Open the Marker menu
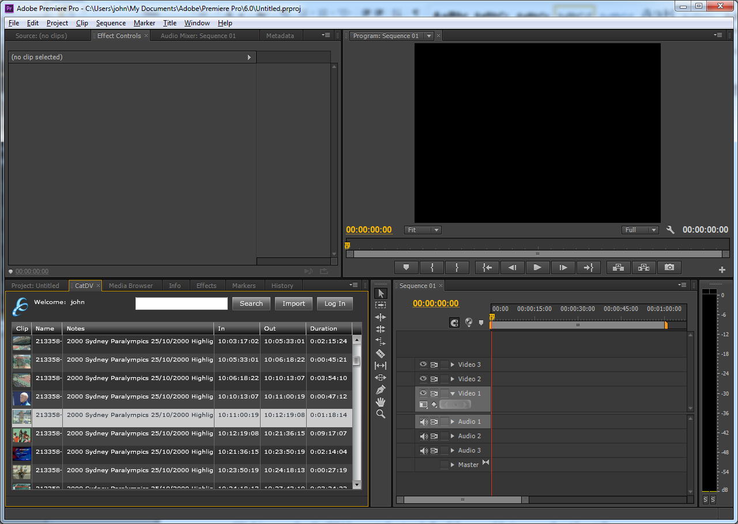The image size is (738, 524). 144,23
